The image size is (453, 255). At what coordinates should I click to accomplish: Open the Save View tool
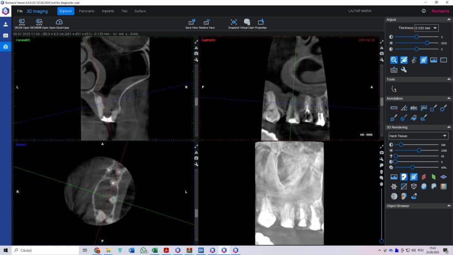(192, 23)
